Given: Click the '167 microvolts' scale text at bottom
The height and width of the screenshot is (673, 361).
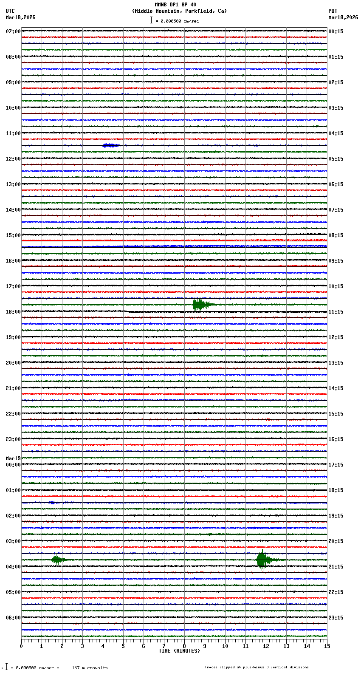Looking at the screenshot, I should [90, 668].
